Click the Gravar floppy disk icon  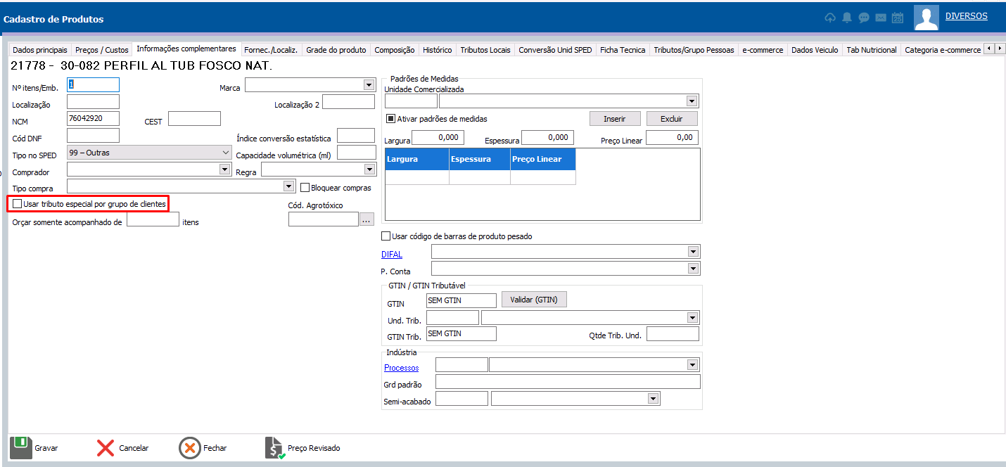pos(21,447)
